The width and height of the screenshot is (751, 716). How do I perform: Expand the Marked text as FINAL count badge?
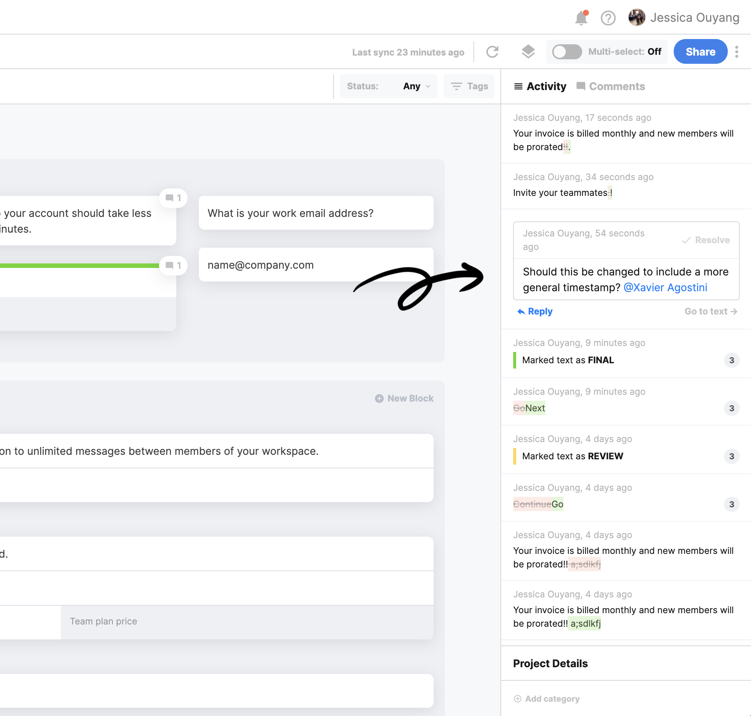coord(731,360)
